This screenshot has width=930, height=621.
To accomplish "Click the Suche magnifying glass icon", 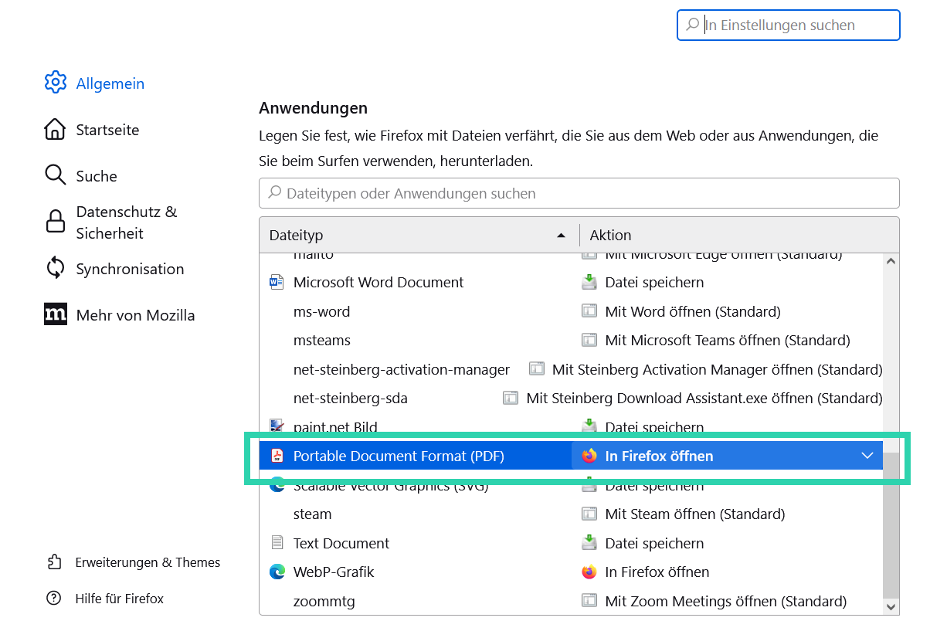I will [x=55, y=176].
